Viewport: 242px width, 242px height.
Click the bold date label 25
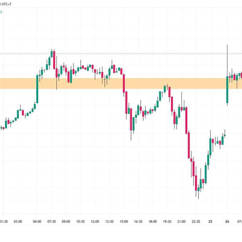(x=210, y=221)
